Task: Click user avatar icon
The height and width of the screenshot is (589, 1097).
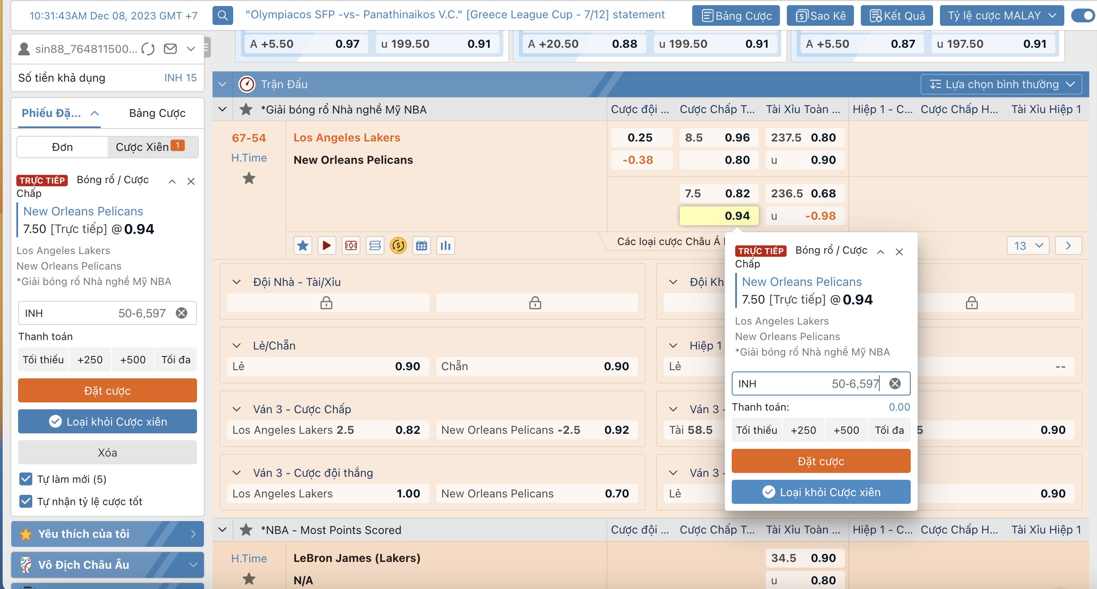Action: [x=24, y=49]
